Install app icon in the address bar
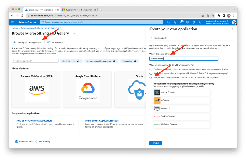 (x=202, y=16)
